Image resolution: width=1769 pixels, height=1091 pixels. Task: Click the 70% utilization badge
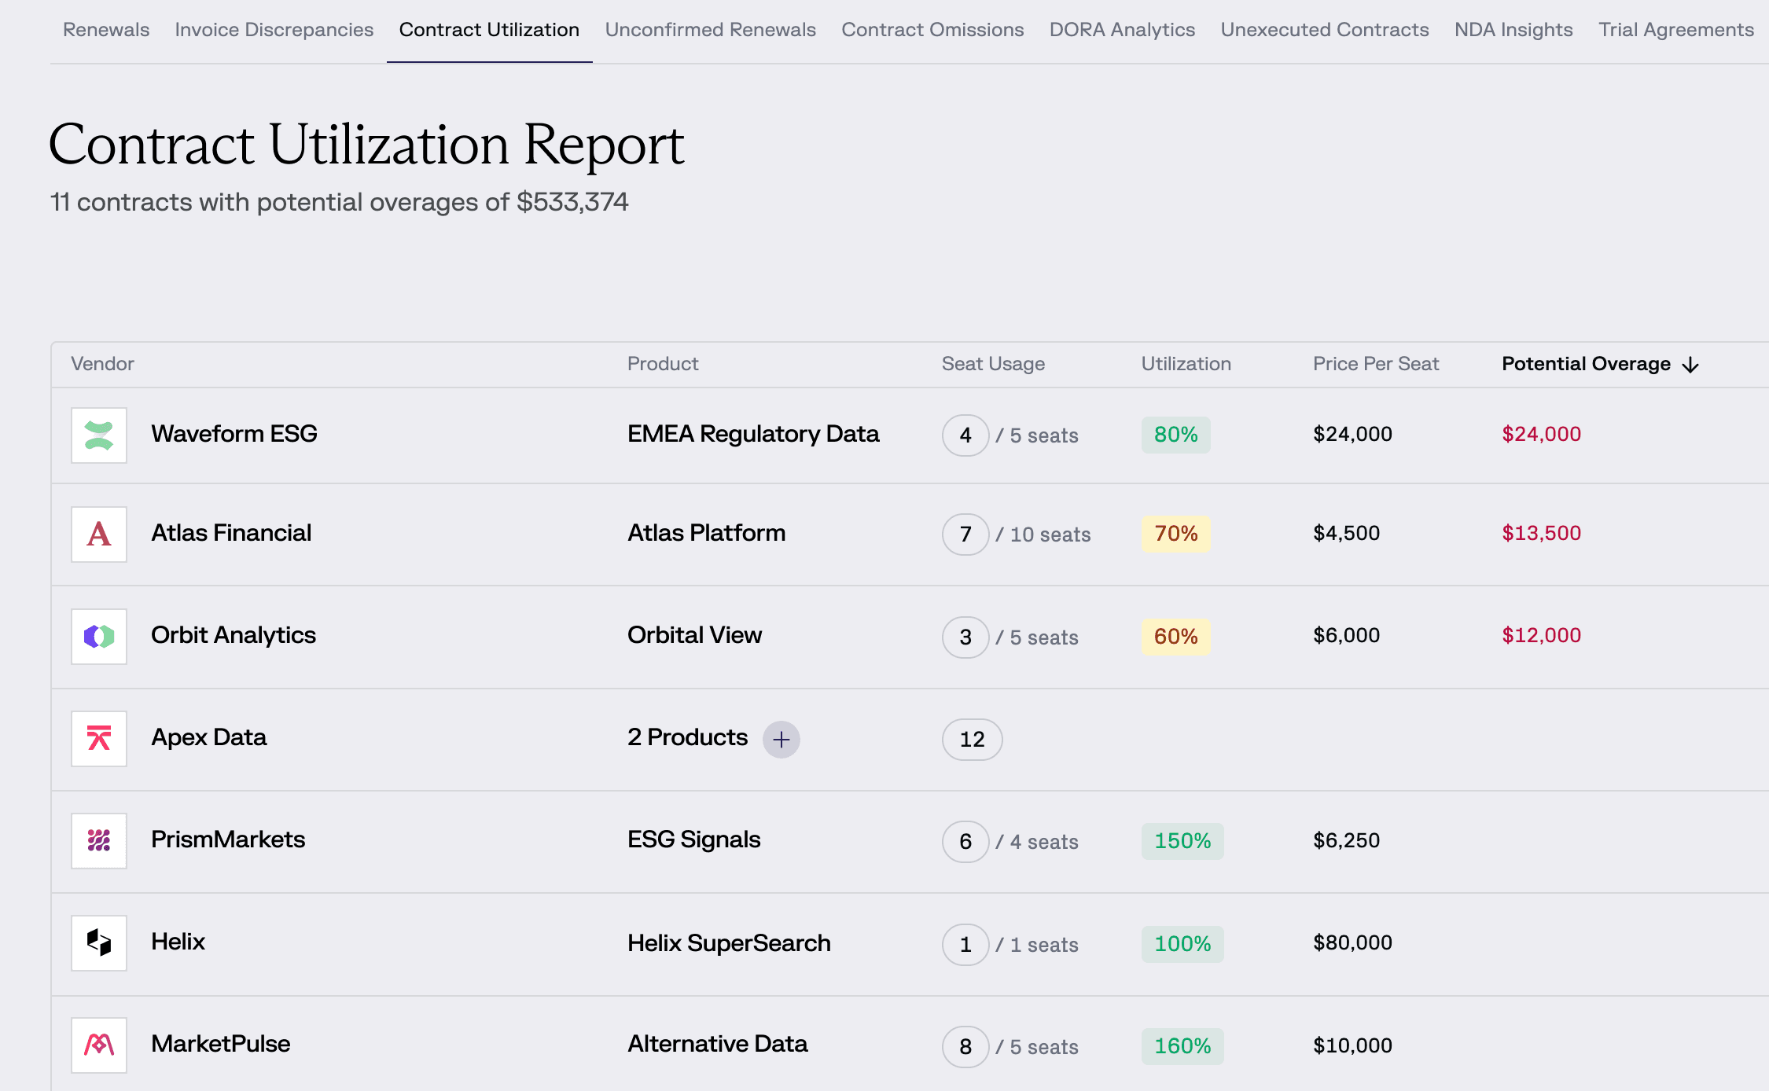1175,534
